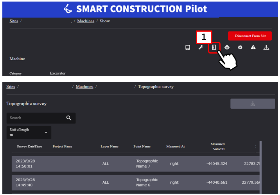Open the warning triangle alerts icon
Image resolution: width=280 pixels, height=195 pixels.
(x=253, y=47)
